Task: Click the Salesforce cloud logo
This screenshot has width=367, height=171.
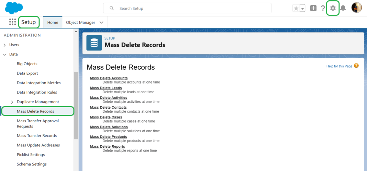Action: [14, 8]
